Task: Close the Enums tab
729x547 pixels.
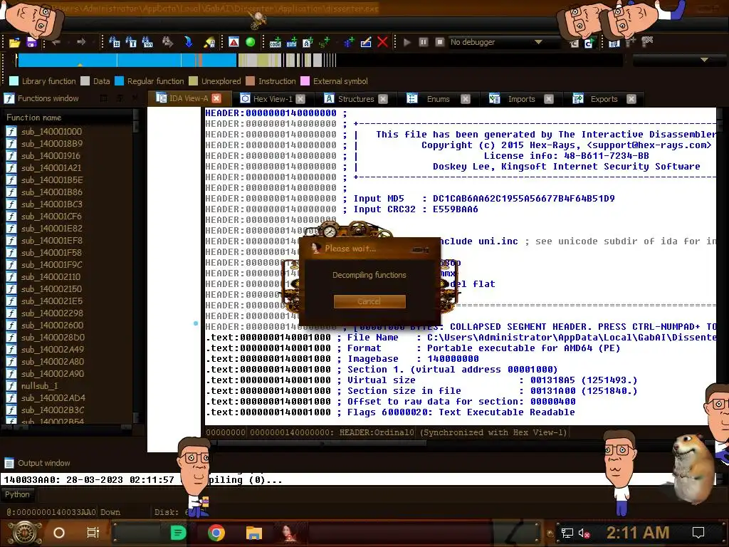Action: click(x=466, y=99)
